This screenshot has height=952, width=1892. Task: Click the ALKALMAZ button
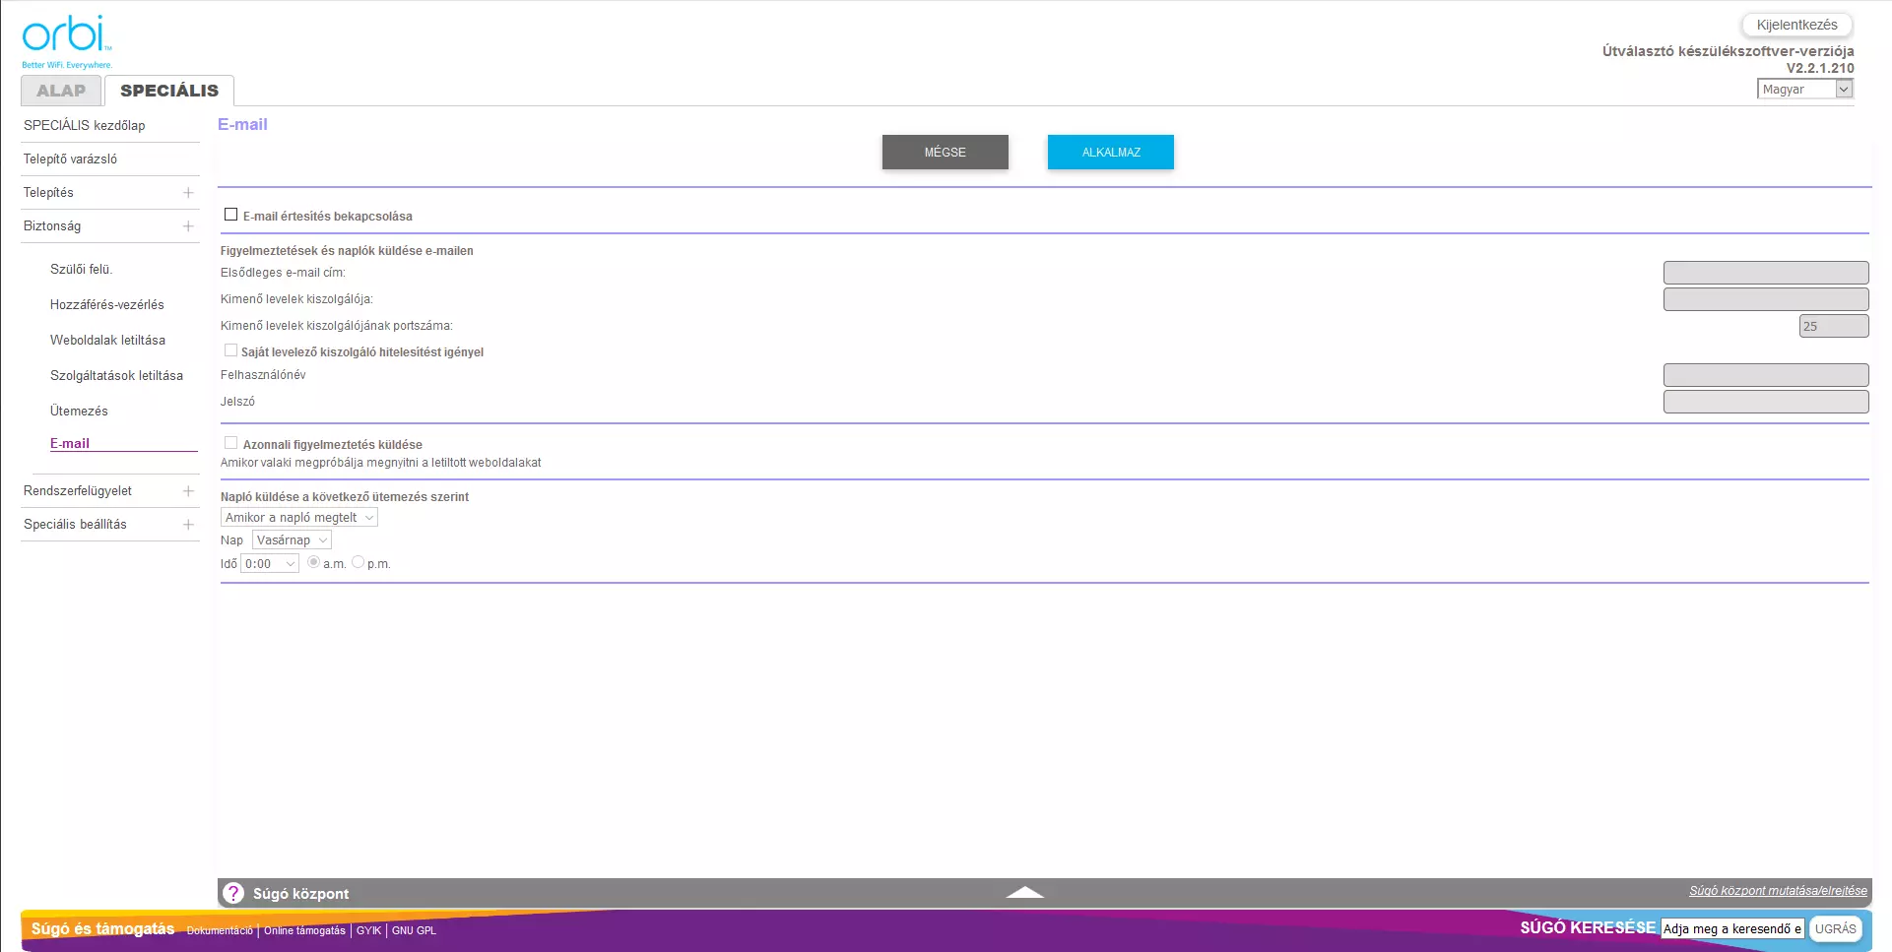[1110, 153]
